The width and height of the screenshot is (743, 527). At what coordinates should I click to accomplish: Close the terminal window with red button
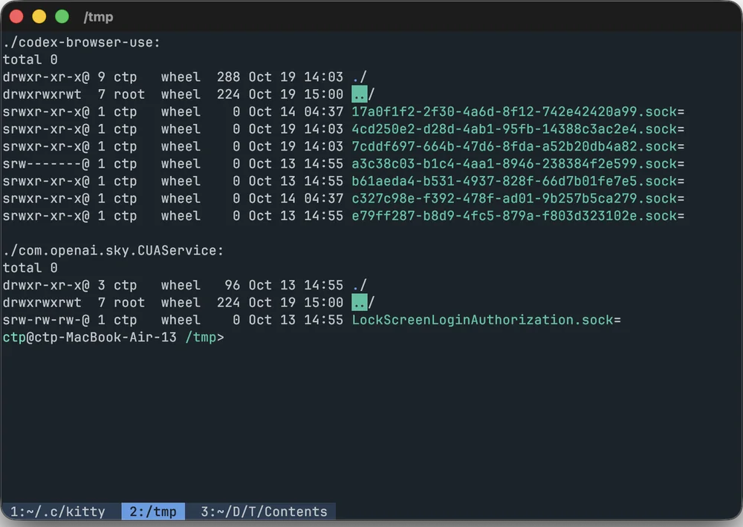point(16,16)
